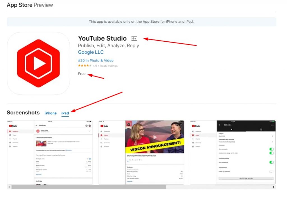The image size is (287, 197).
Task: Click the "Latest video performance" heading
Action: coord(44,138)
